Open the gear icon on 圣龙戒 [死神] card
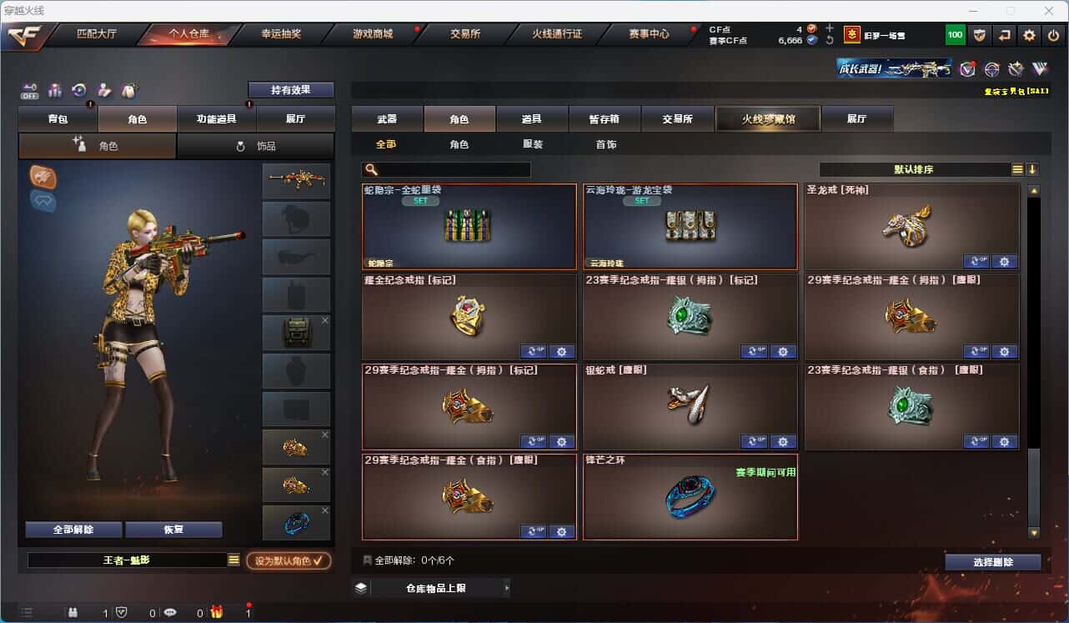The width and height of the screenshot is (1069, 623). pos(1003,261)
